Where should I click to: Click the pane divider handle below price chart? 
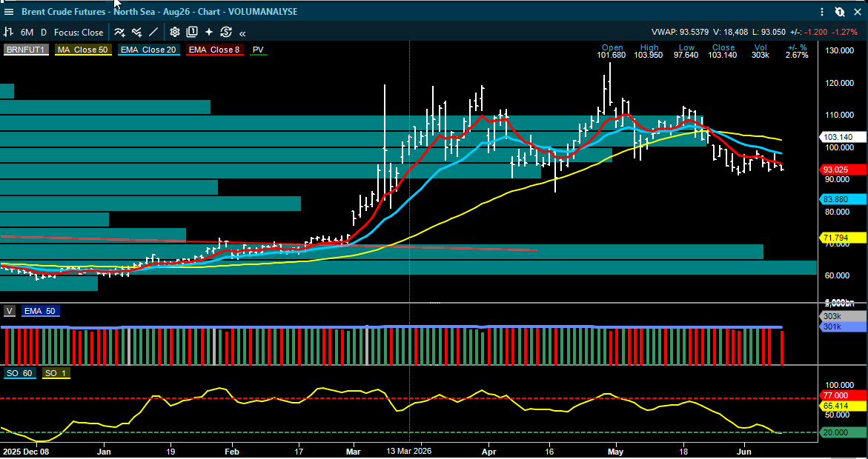point(436,303)
